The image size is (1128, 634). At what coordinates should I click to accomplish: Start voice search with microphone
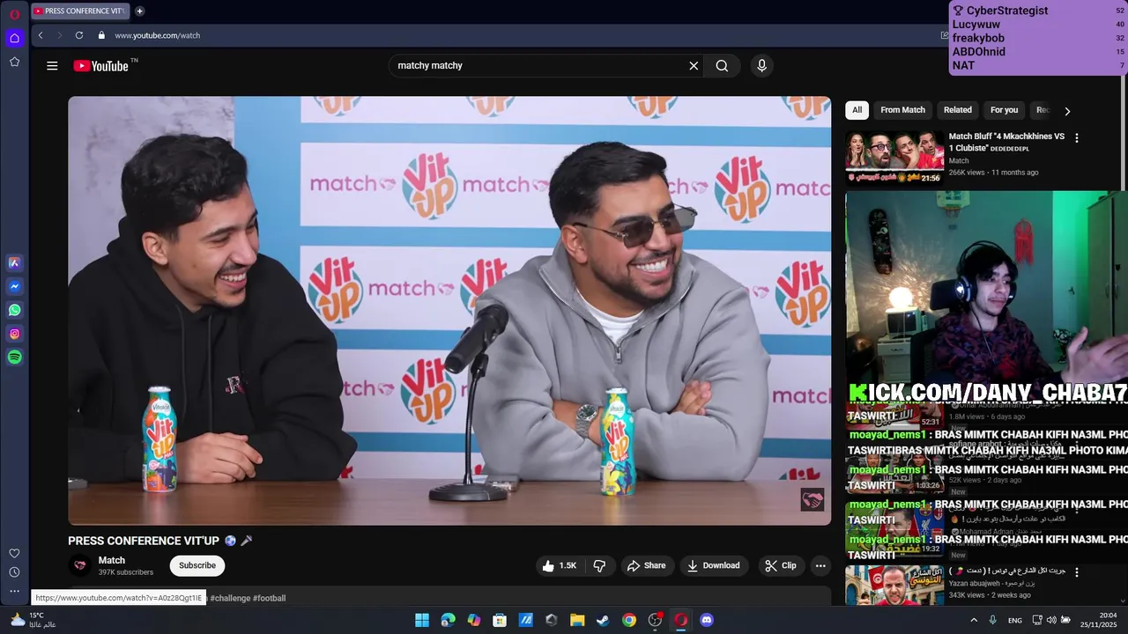(x=762, y=66)
